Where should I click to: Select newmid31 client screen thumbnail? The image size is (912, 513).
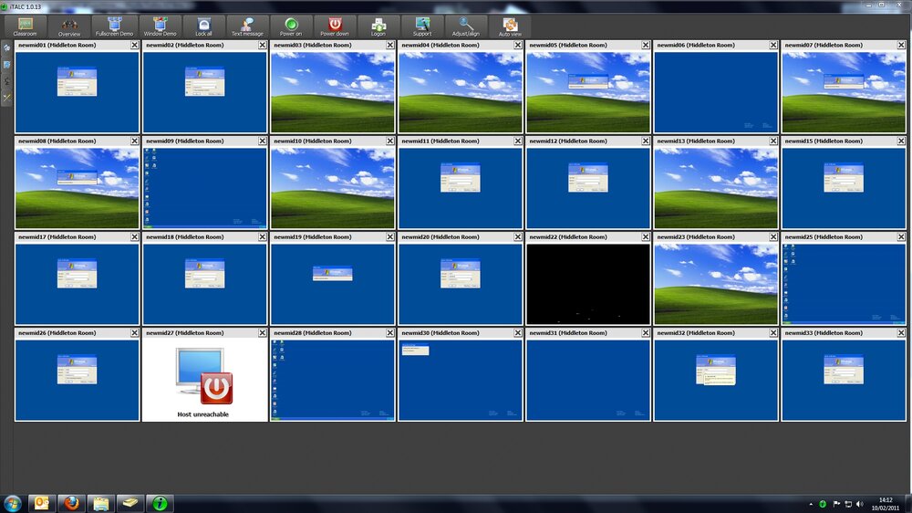click(588, 381)
